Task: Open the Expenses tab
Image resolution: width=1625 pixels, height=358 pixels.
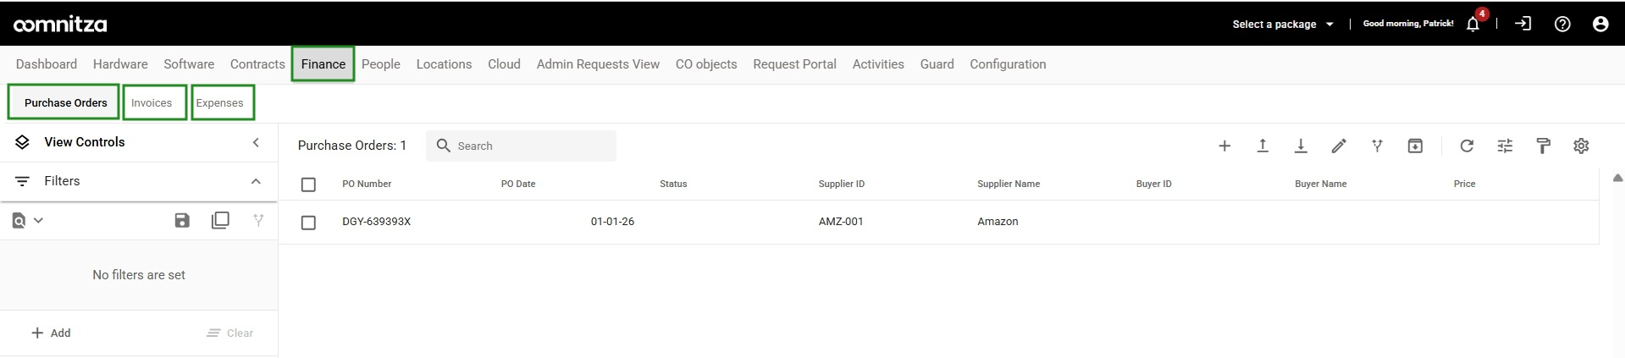Action: click(220, 102)
